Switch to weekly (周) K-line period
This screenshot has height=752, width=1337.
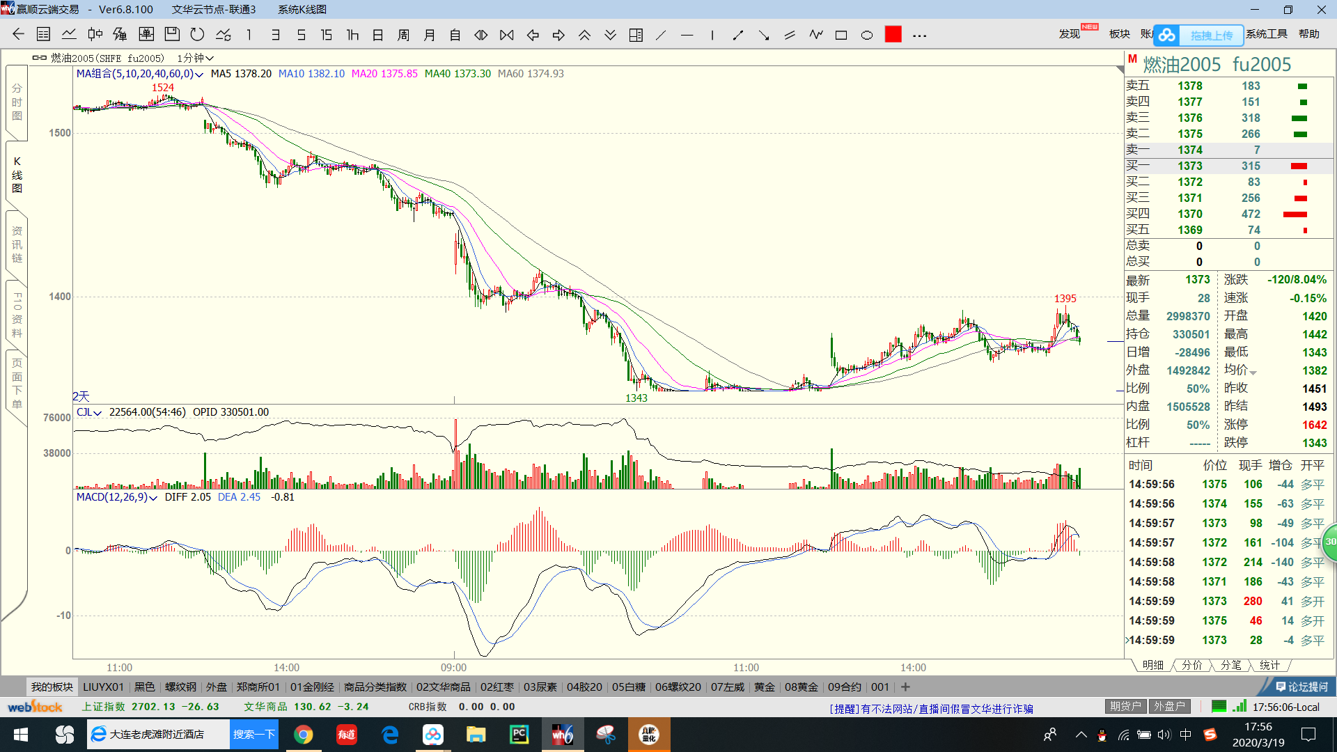404,35
